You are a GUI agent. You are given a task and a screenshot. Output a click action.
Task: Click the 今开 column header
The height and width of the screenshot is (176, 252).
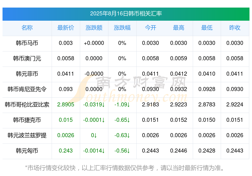point(150,28)
